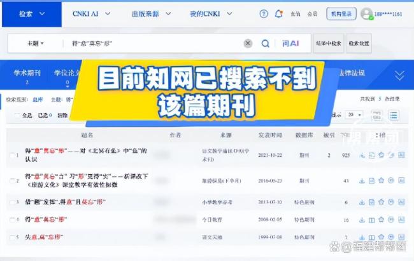Download the 语文教学通讯 row's article
414x261 pixels.
click(362, 156)
